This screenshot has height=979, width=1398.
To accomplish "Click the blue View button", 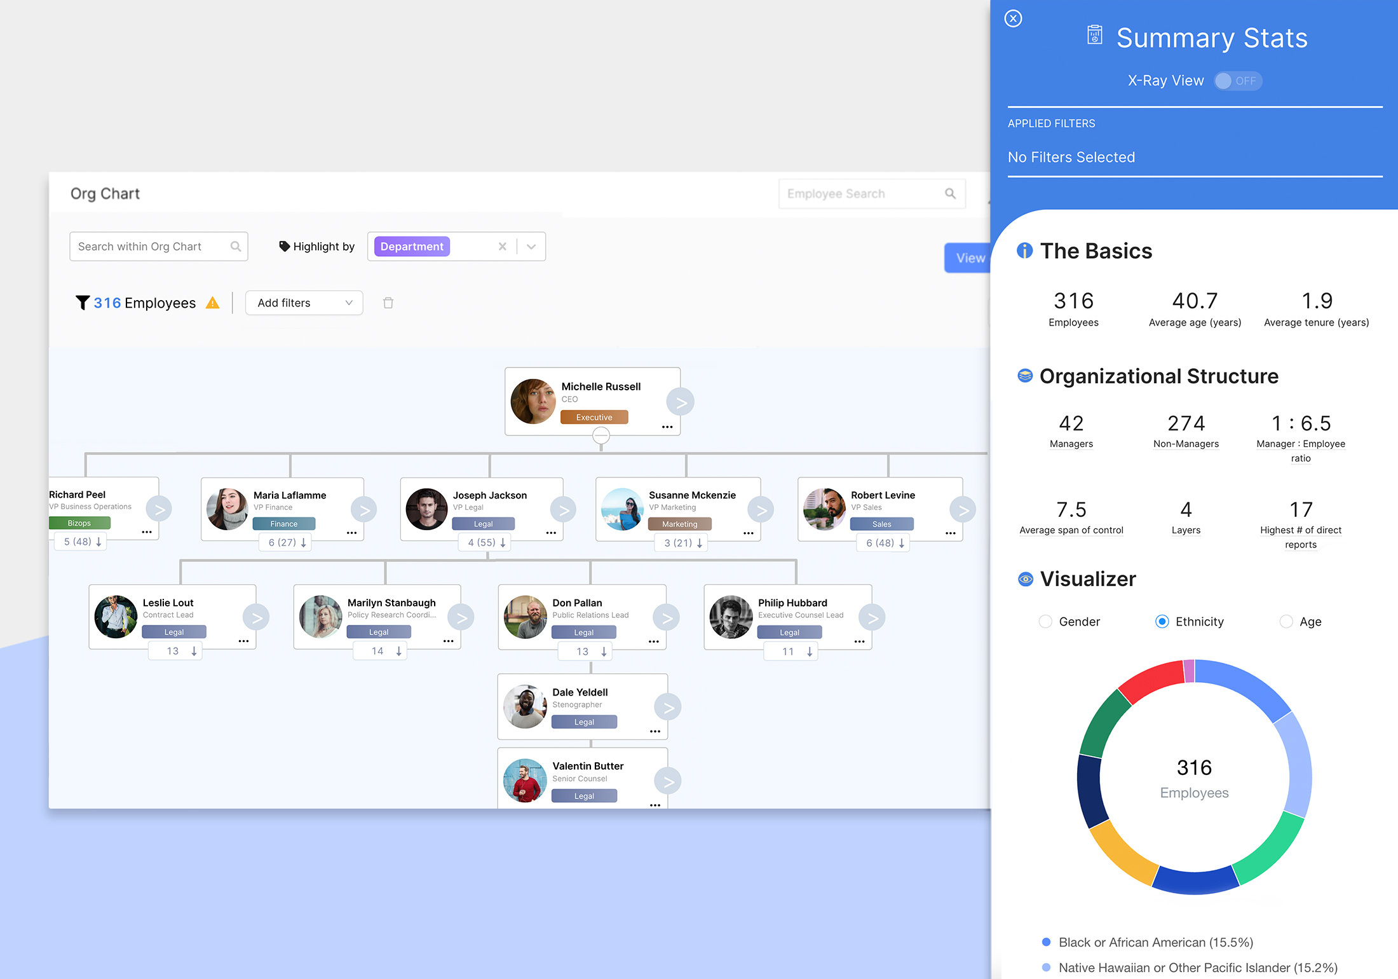I will (968, 258).
